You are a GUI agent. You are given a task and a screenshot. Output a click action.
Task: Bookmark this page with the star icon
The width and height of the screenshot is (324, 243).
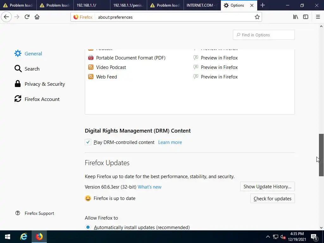pos(257,17)
